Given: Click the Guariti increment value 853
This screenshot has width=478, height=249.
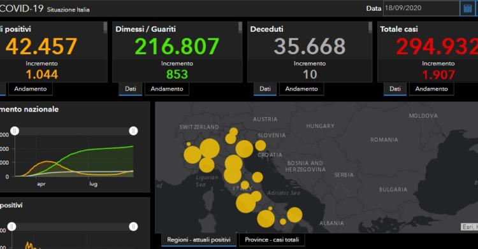Looking at the screenshot, I should tap(177, 75).
